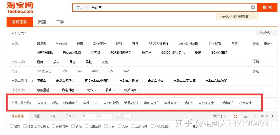
Task: Open the 宝贝 search type dropdown
Action: coord(82,8)
